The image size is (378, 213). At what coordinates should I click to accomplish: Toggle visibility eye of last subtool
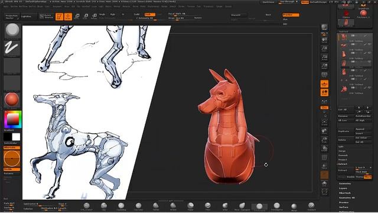click(370, 88)
